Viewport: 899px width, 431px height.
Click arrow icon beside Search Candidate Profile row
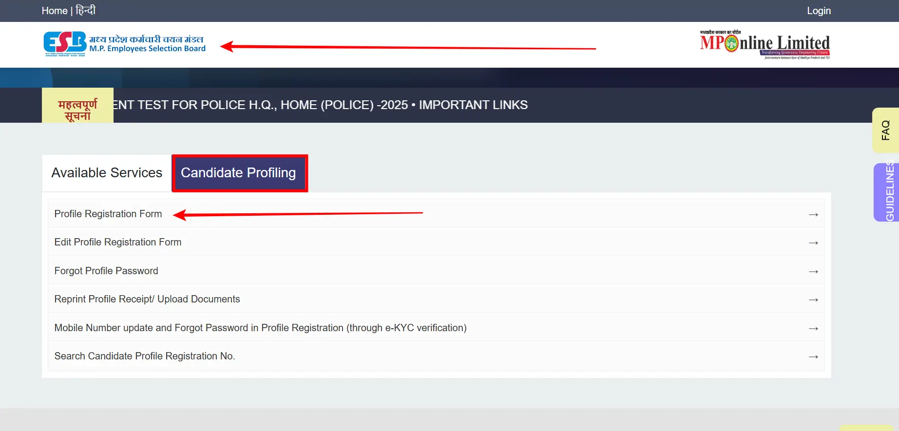click(813, 356)
